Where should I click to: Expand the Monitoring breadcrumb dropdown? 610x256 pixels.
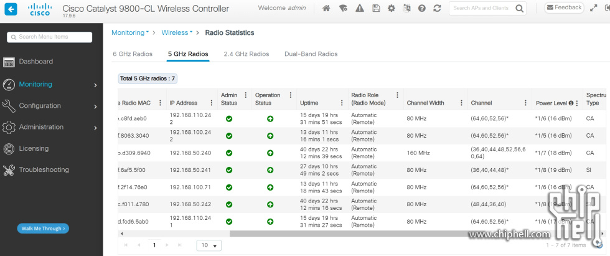point(130,32)
